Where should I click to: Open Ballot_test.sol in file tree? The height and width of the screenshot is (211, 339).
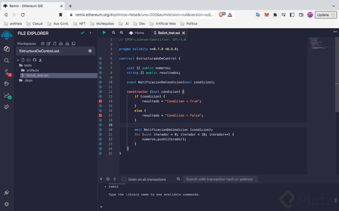[x=59, y=75]
